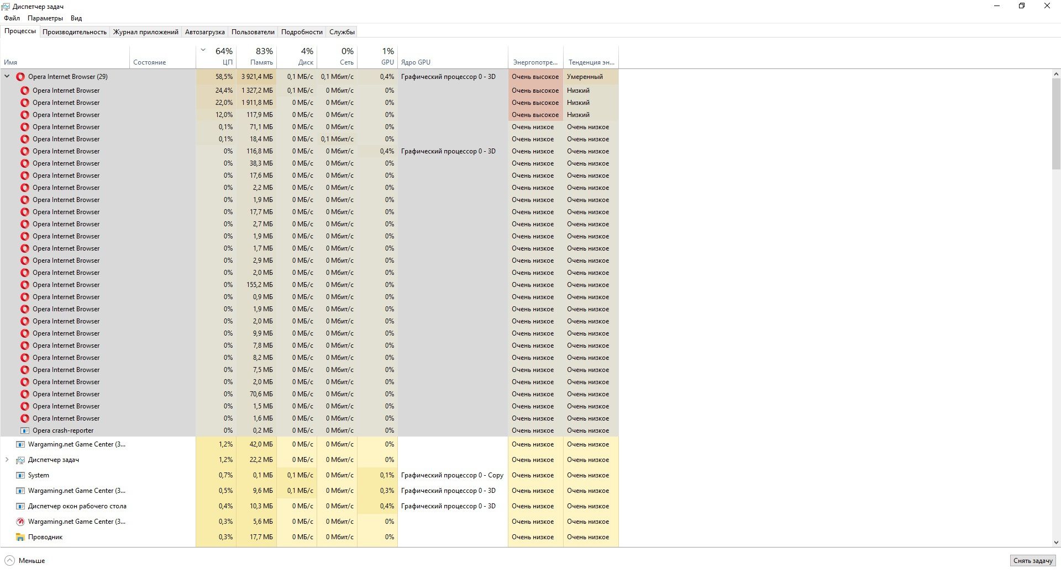This screenshot has height=574, width=1061.
Task: Click the scrollbar down arrow of the process list
Action: tap(1056, 543)
